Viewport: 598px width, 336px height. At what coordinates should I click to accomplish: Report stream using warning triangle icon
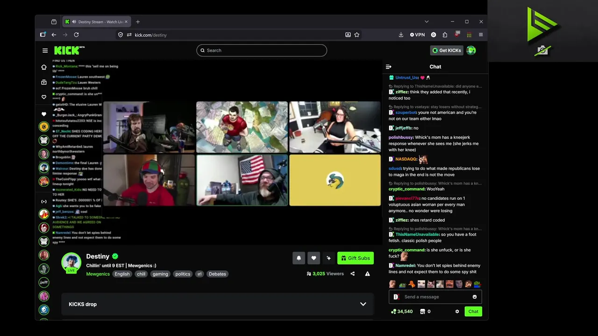368,274
